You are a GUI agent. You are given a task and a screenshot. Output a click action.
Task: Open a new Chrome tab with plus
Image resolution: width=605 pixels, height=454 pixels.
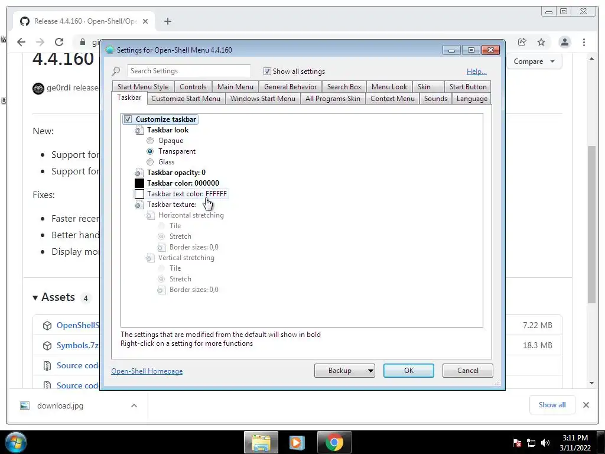coord(167,21)
